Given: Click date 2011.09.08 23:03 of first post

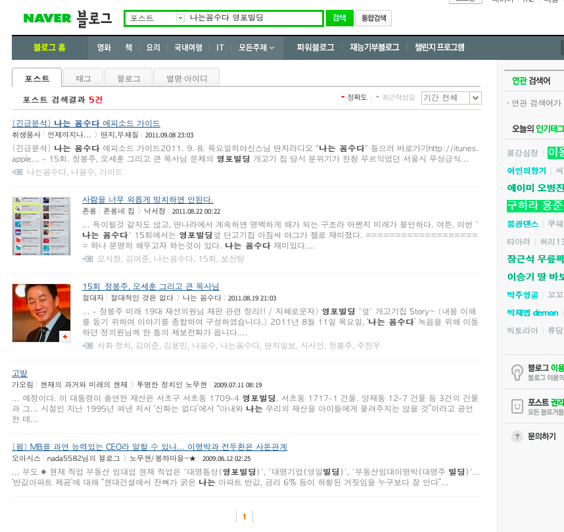Looking at the screenshot, I should tap(170, 135).
